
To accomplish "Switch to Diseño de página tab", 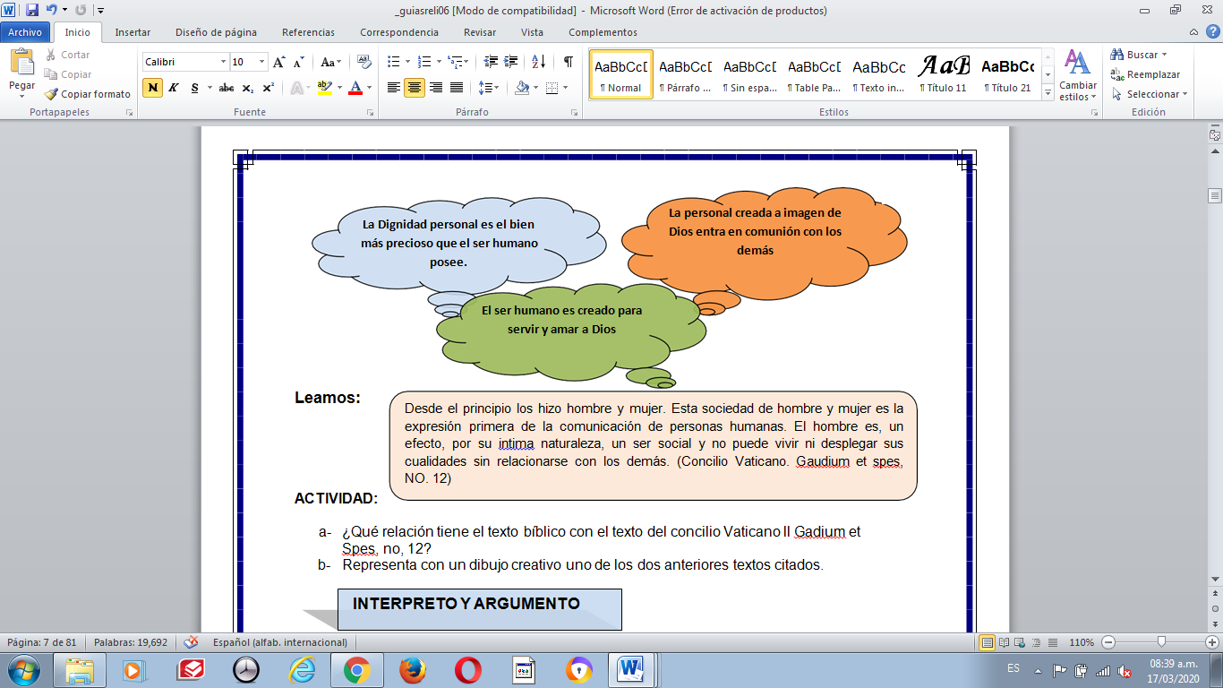I will [x=216, y=32].
